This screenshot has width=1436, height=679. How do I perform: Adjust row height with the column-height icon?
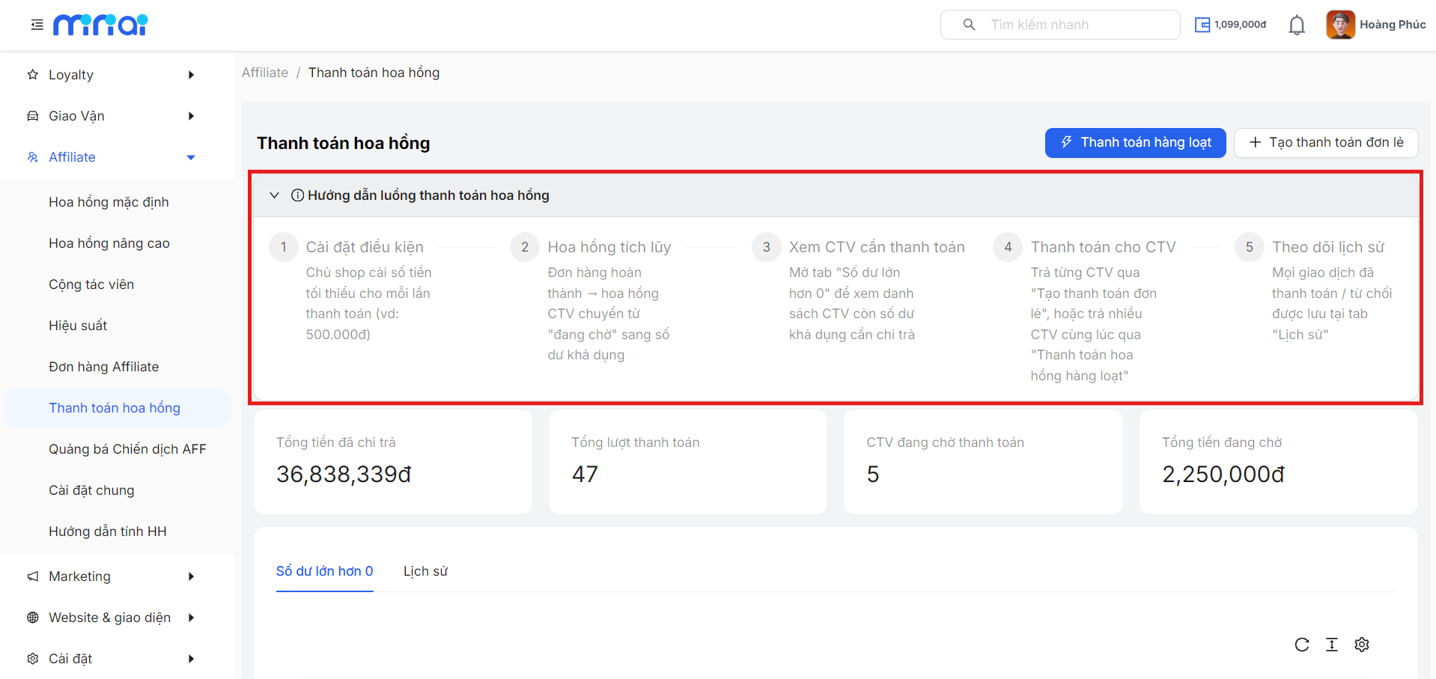[1332, 645]
